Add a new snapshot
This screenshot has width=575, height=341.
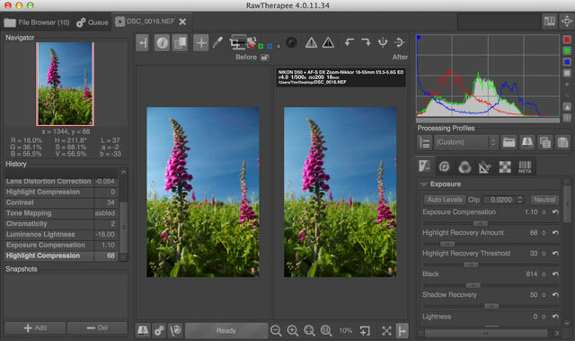coord(35,328)
